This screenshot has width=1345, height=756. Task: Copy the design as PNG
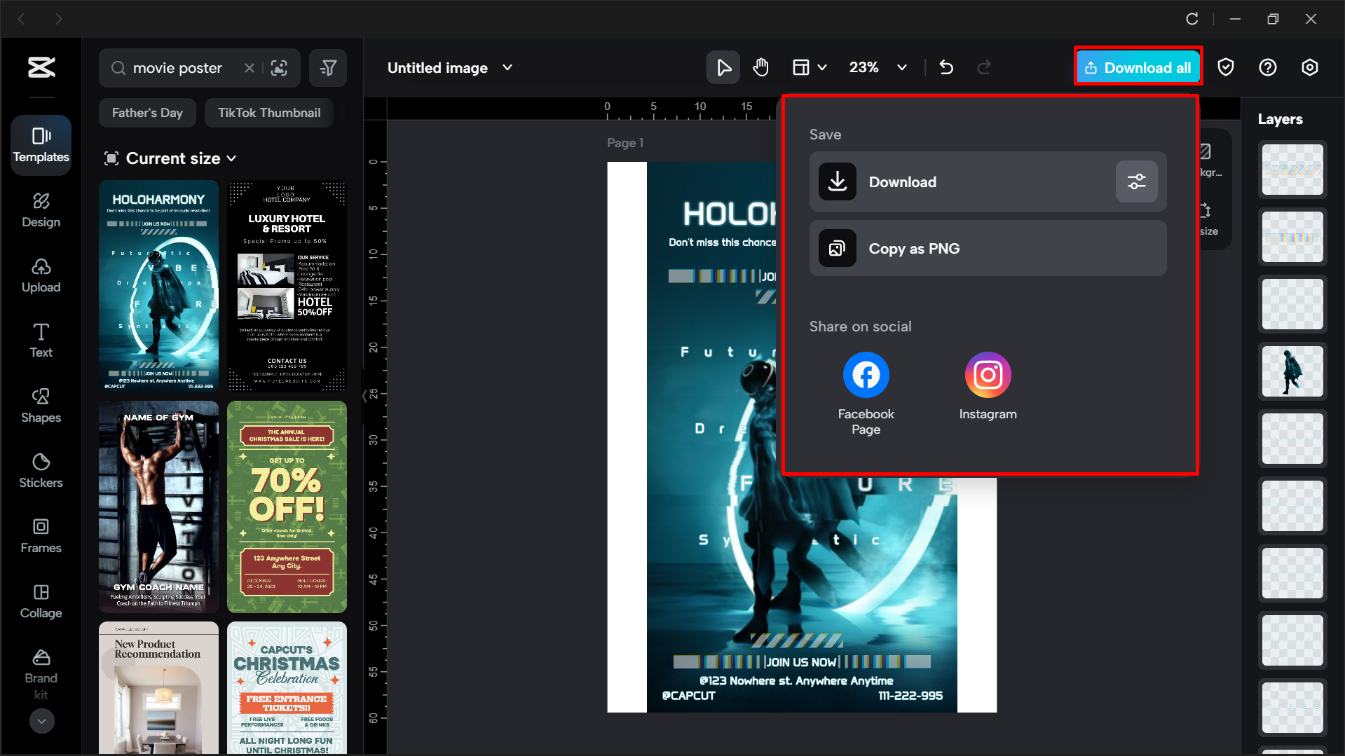(988, 248)
